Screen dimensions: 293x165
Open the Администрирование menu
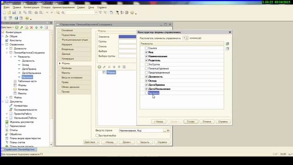[x=64, y=7]
